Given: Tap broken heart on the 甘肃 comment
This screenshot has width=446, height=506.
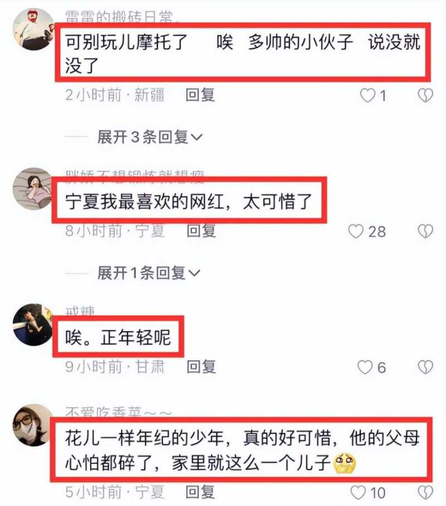Looking at the screenshot, I should pos(425,367).
